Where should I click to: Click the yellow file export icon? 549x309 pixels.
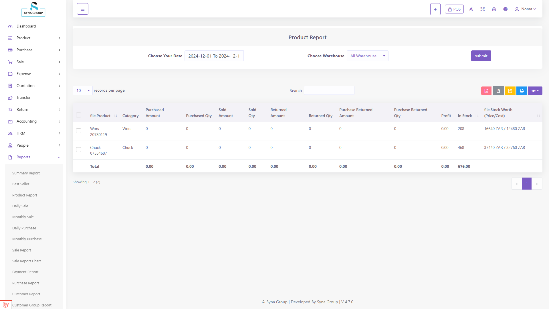coord(510,91)
